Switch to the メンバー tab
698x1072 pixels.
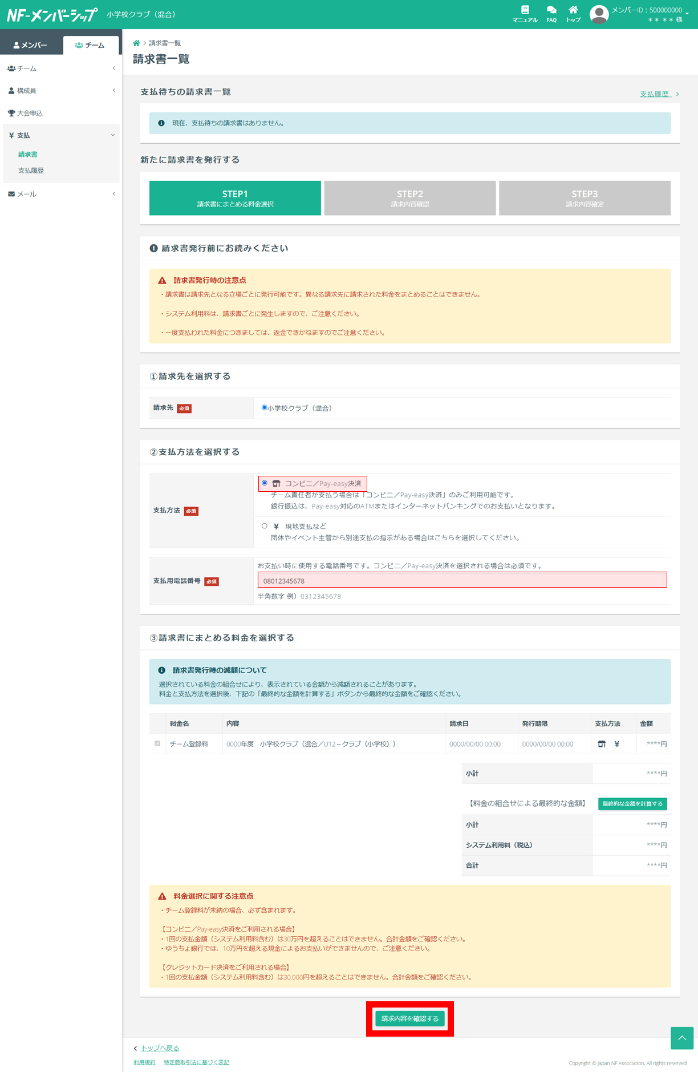[31, 45]
